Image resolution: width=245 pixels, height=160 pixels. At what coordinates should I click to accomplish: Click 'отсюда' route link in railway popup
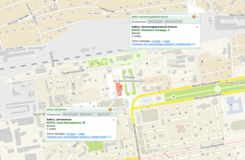tap(156, 41)
